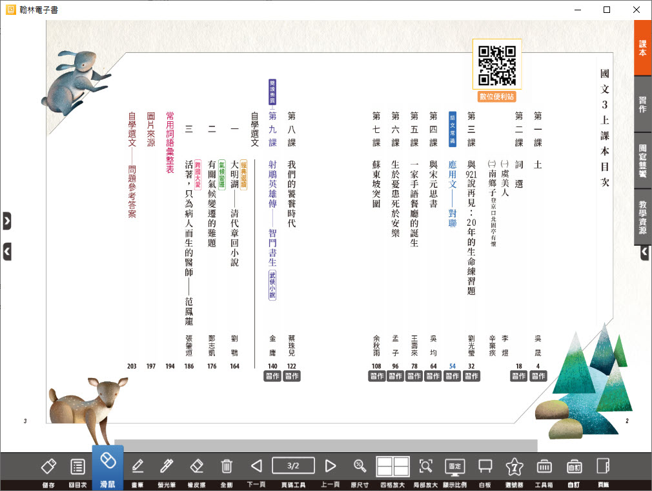Click the 3/2 page number field
The width and height of the screenshot is (652, 491).
293,465
